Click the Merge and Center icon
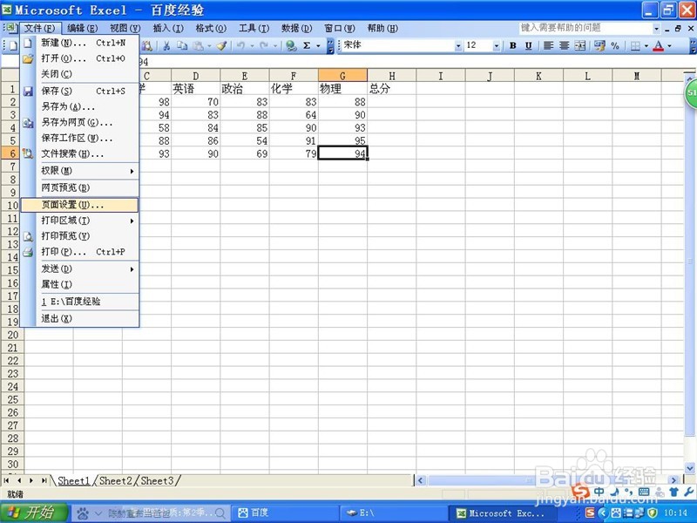The height and width of the screenshot is (523, 697). point(580,45)
